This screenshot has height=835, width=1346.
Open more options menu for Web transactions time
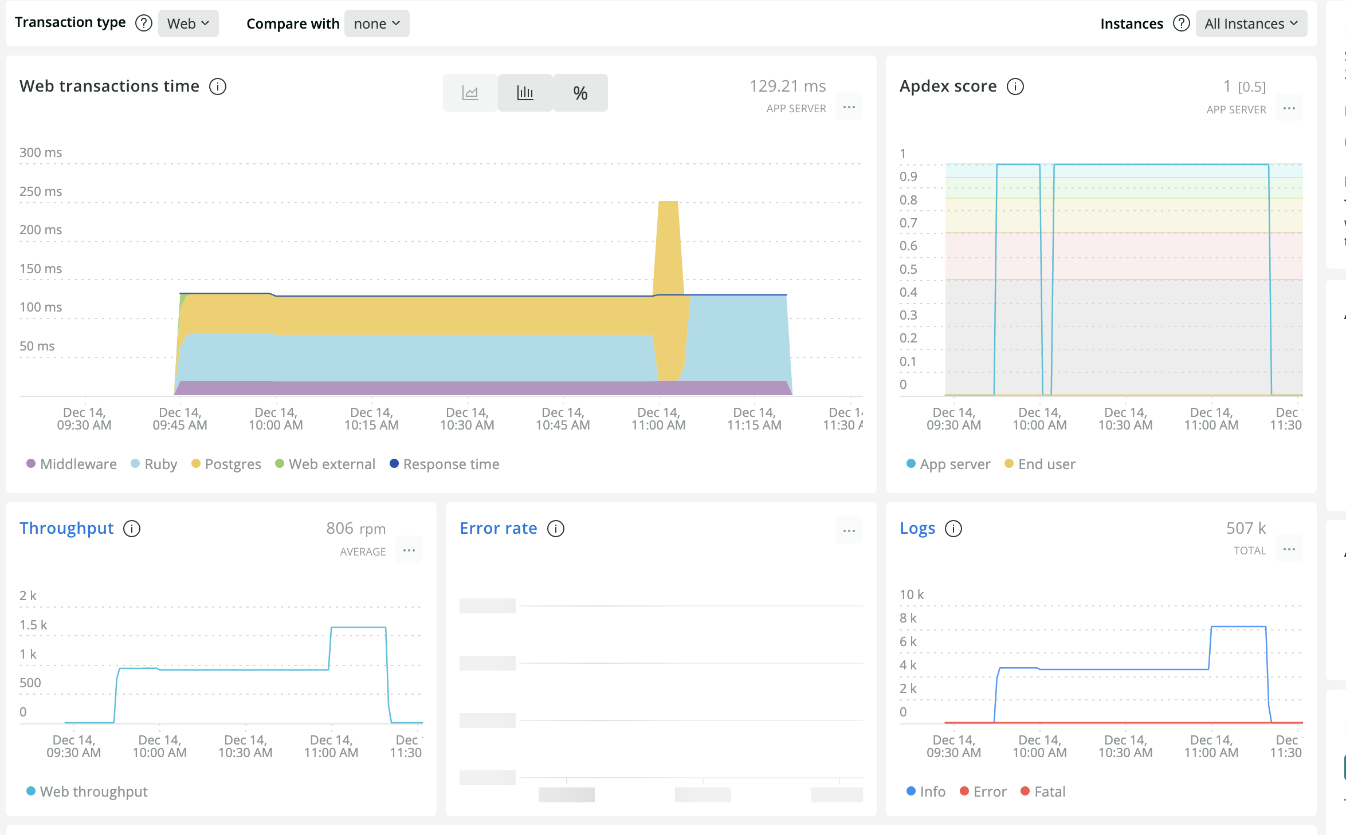[849, 107]
